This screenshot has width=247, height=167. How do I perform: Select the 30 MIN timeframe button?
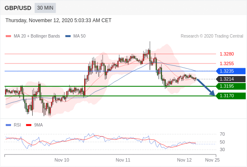(x=45, y=8)
